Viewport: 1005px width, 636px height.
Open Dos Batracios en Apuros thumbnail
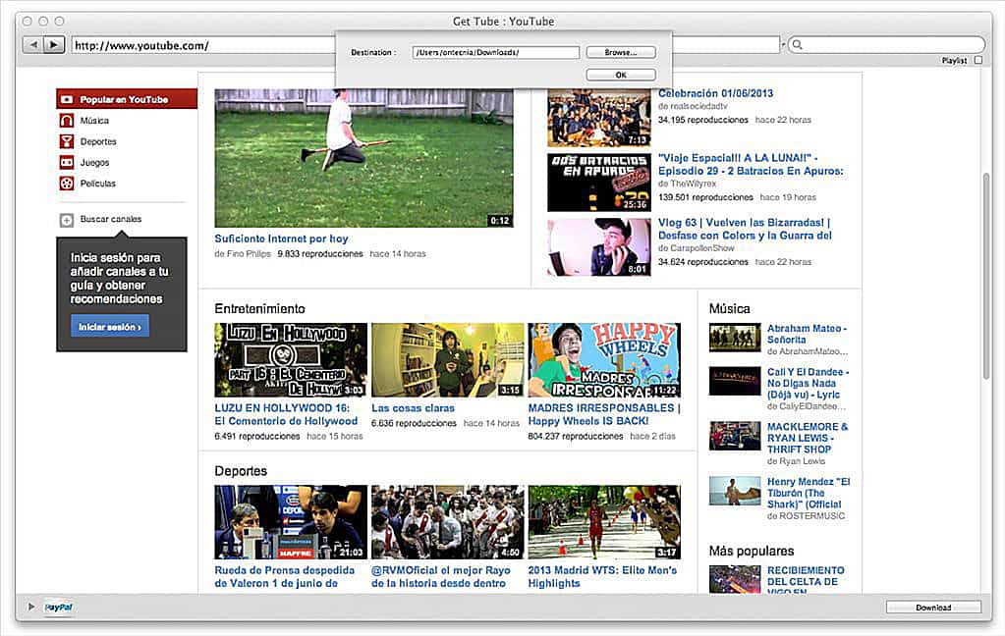pyautogui.click(x=598, y=183)
